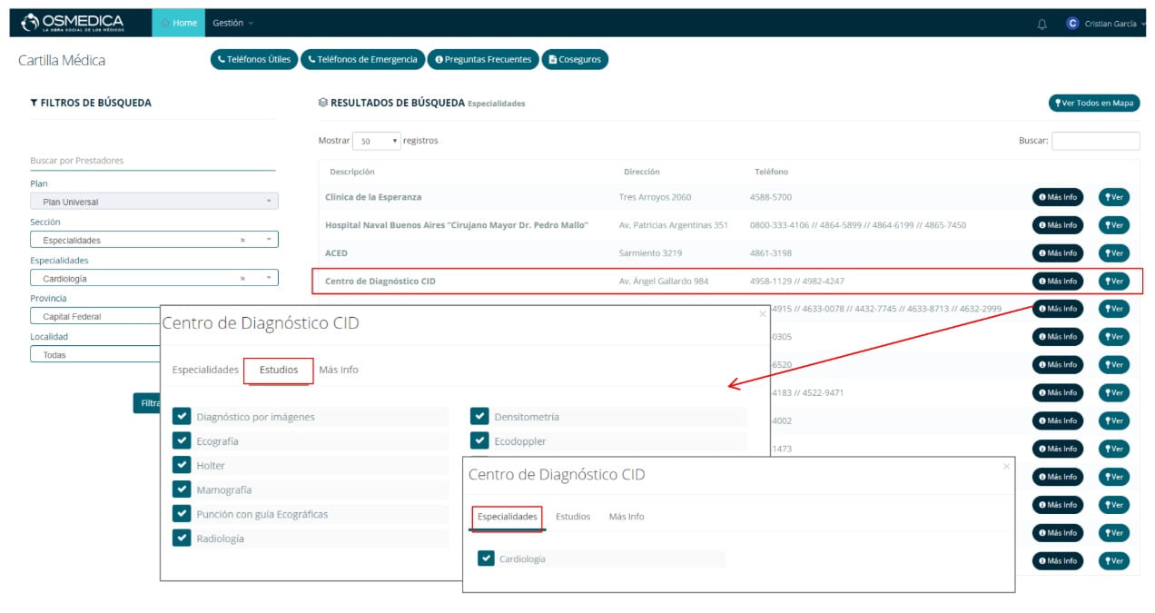Open the Mostrar 50 registros dropdown
Screen dimensions: 1155x613
click(376, 142)
